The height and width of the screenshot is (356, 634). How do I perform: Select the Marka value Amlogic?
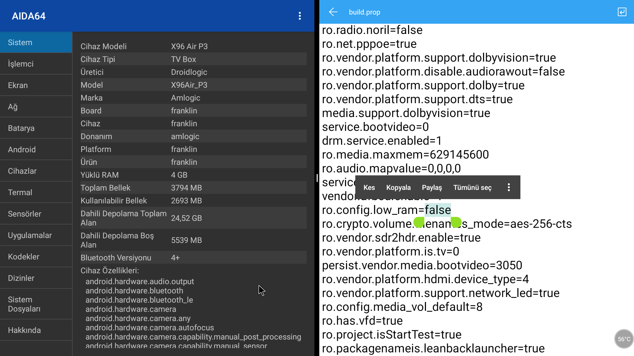tap(186, 98)
